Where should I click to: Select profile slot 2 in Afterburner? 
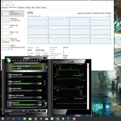pyautogui.click(x=15, y=111)
